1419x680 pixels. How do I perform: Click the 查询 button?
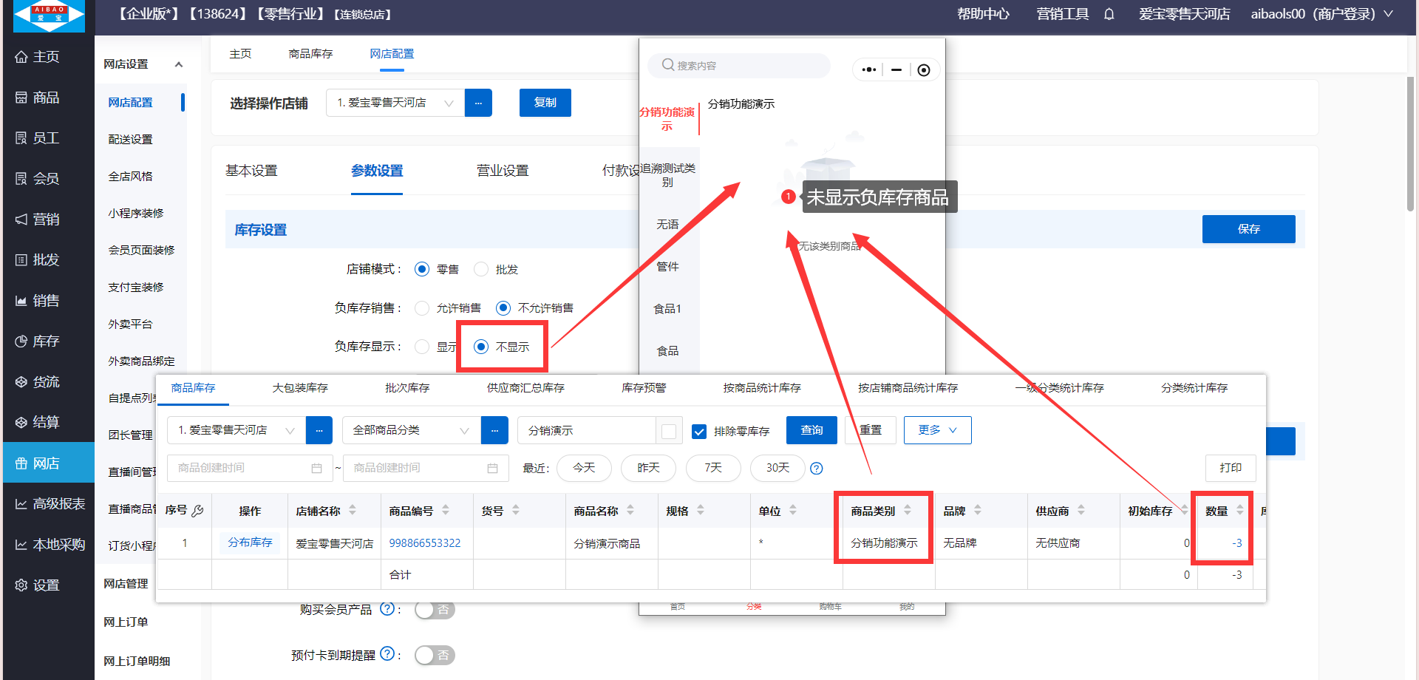[811, 430]
